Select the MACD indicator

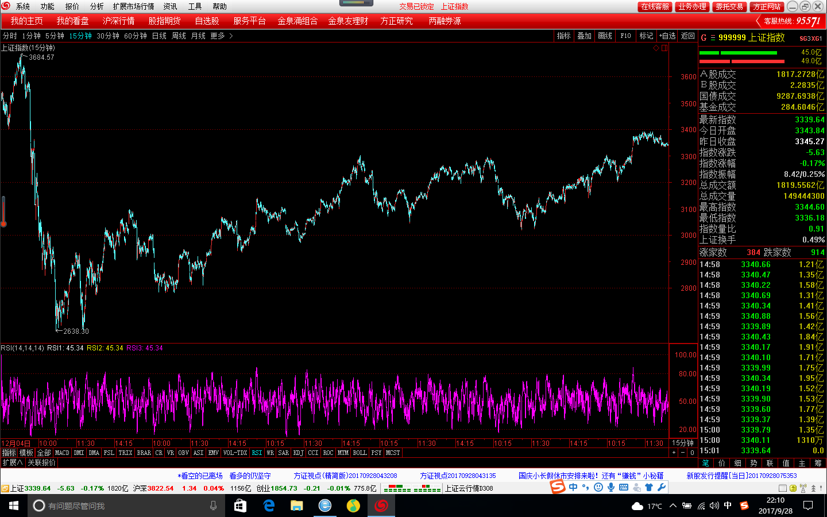(62, 453)
